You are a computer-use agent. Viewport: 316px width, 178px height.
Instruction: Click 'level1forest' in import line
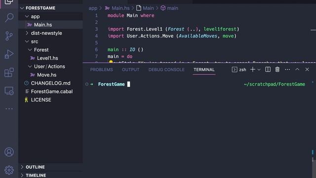pyautogui.click(x=220, y=29)
